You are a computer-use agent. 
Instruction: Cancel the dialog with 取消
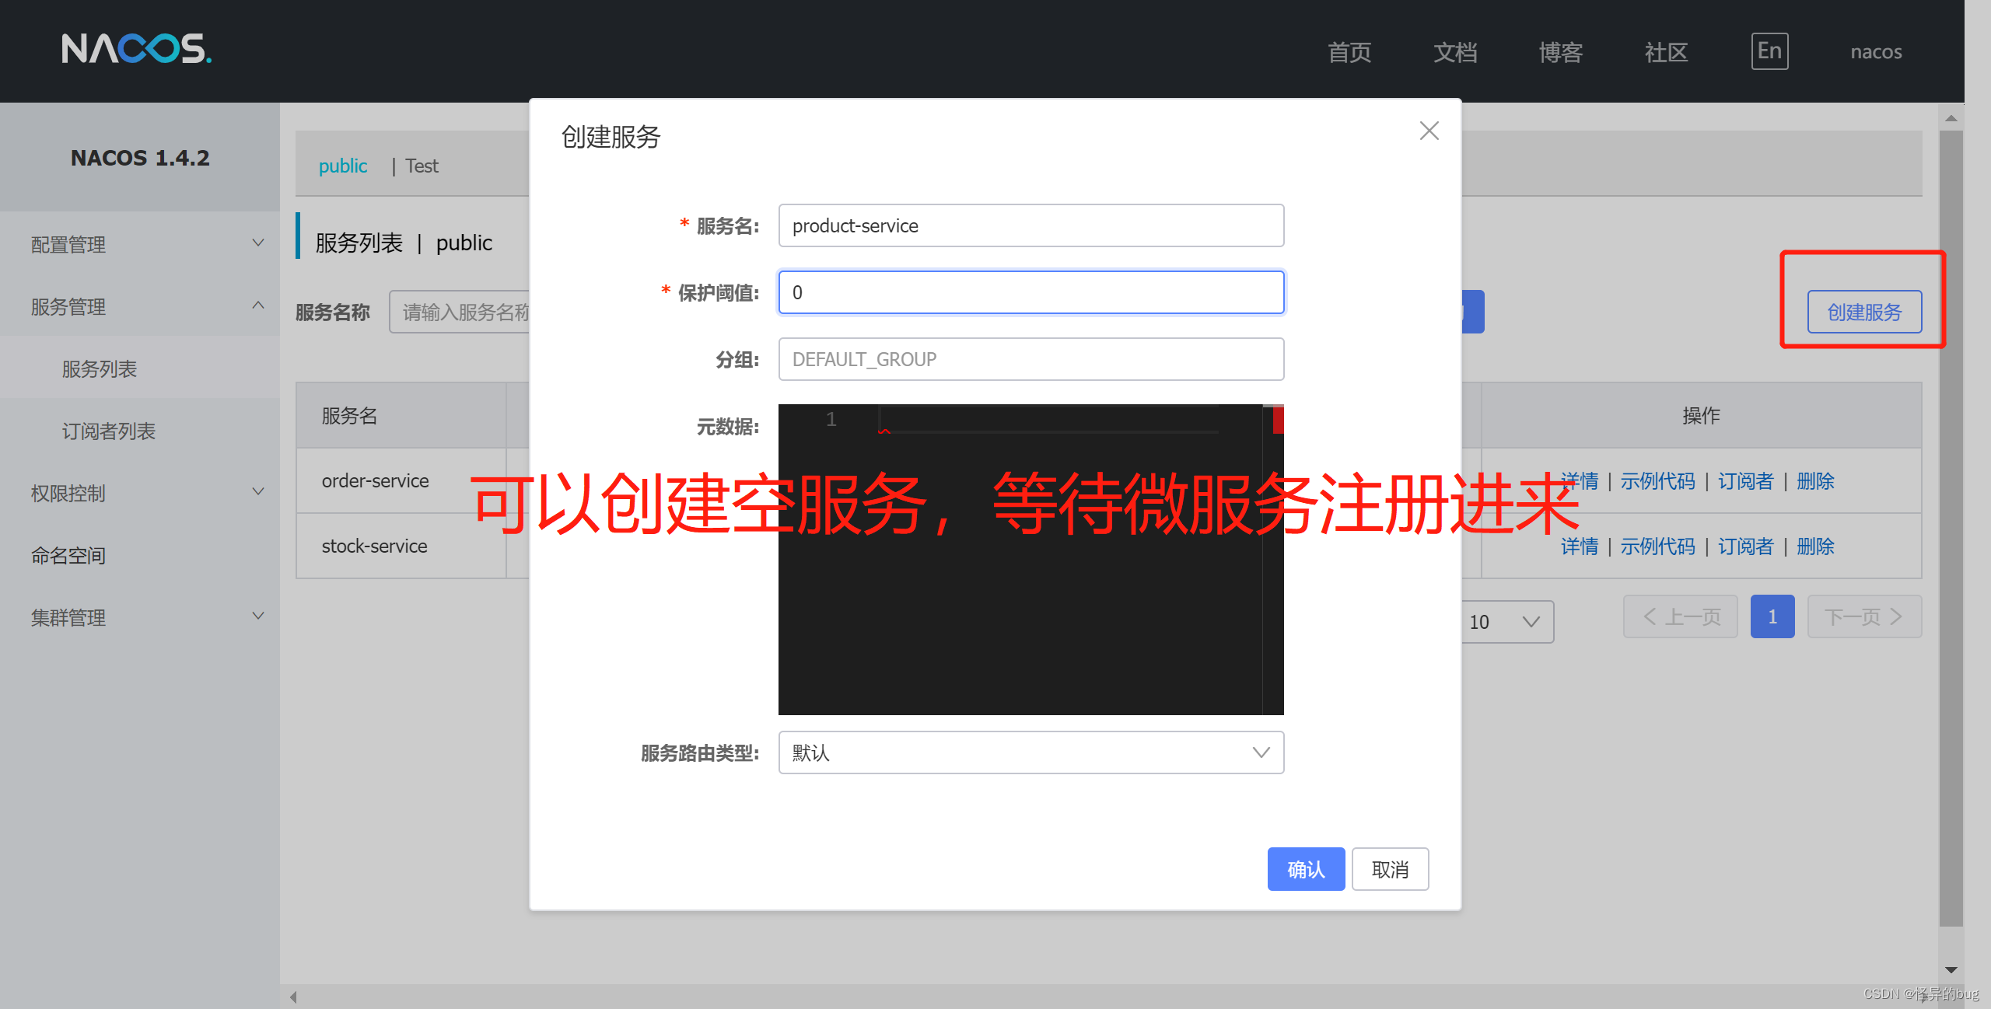(1390, 869)
